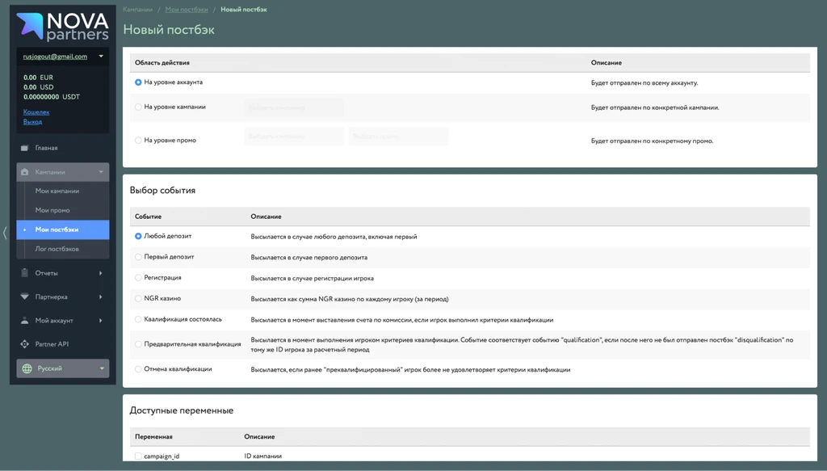
Task: Open Мои кампании menu item
Action: click(57, 191)
